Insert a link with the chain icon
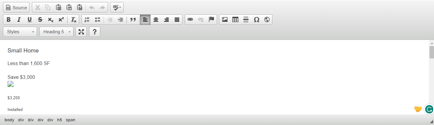This screenshot has height=125, width=434. 190,20
